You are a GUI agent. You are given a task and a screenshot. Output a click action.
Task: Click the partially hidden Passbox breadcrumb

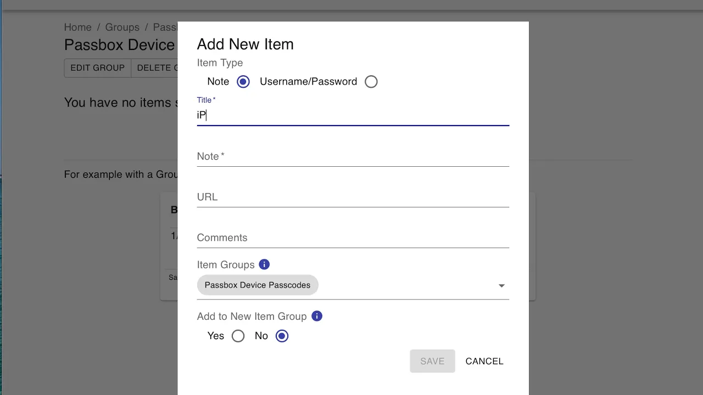pyautogui.click(x=165, y=27)
